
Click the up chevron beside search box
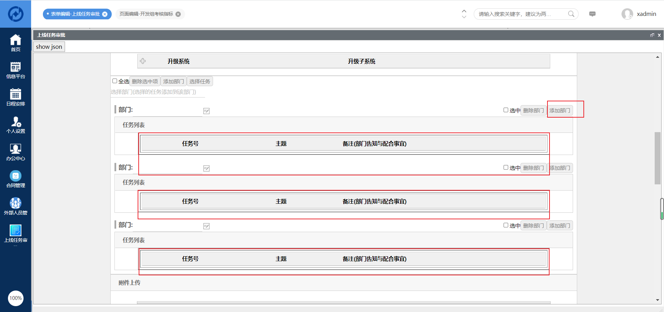(x=464, y=11)
